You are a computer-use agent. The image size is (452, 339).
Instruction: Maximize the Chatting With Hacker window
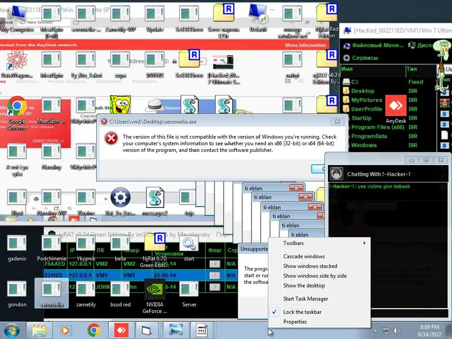426,160
